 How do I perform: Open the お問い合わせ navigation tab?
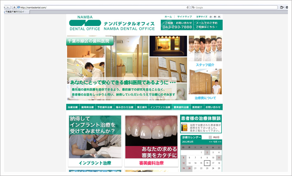[214, 107]
